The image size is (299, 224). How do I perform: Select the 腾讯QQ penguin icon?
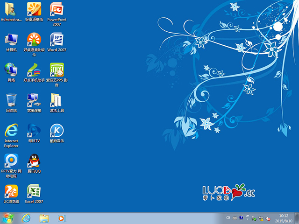point(34,161)
